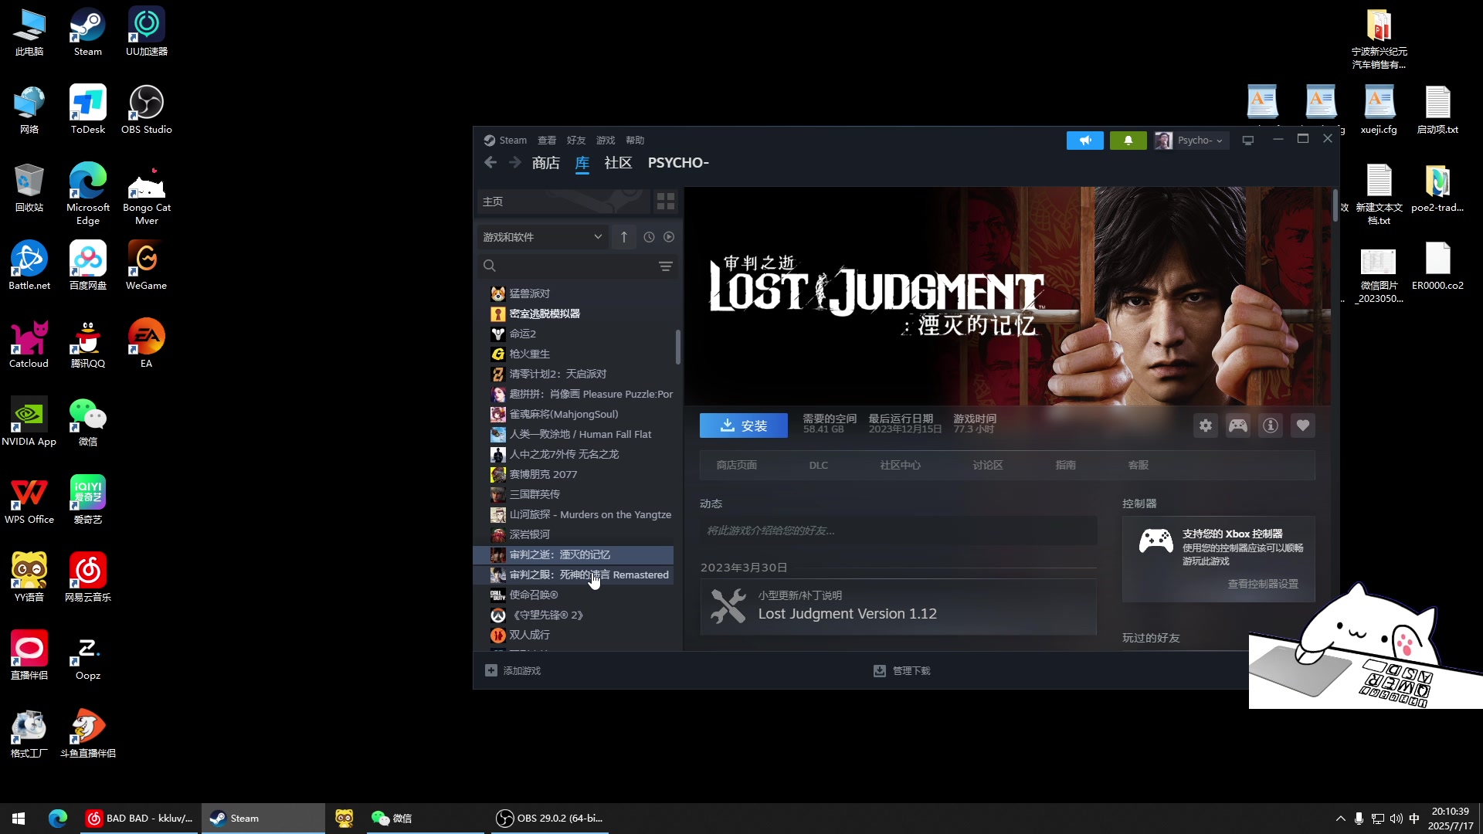Select the UU加速器 desktop icon

click(x=146, y=32)
